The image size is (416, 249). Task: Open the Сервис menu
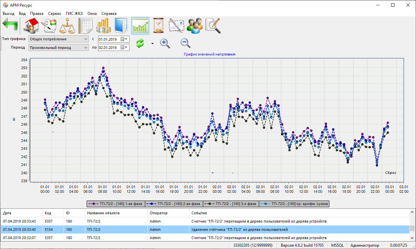55,14
